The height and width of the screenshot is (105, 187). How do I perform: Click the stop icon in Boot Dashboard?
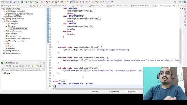coord(13,66)
